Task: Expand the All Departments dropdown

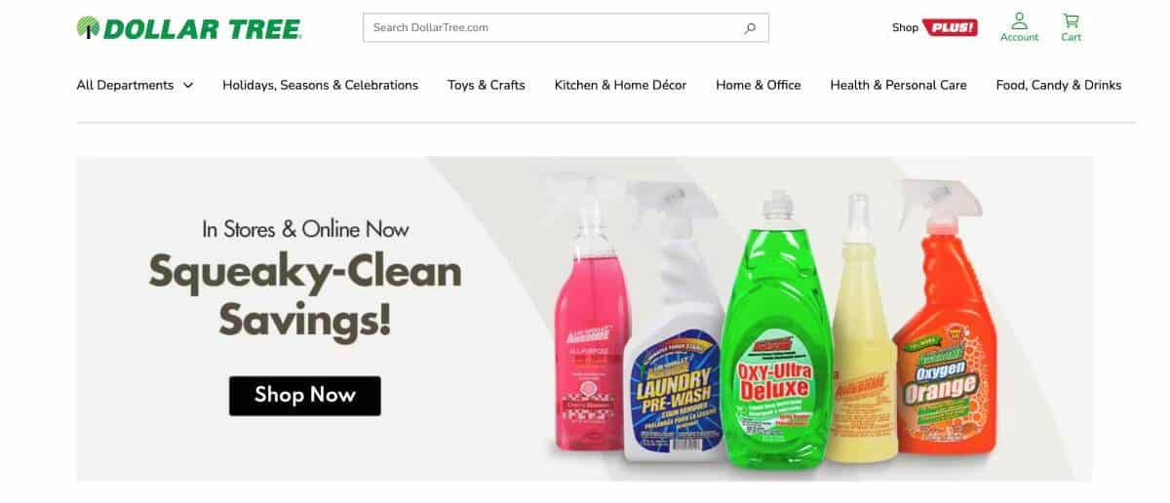Action: [135, 85]
